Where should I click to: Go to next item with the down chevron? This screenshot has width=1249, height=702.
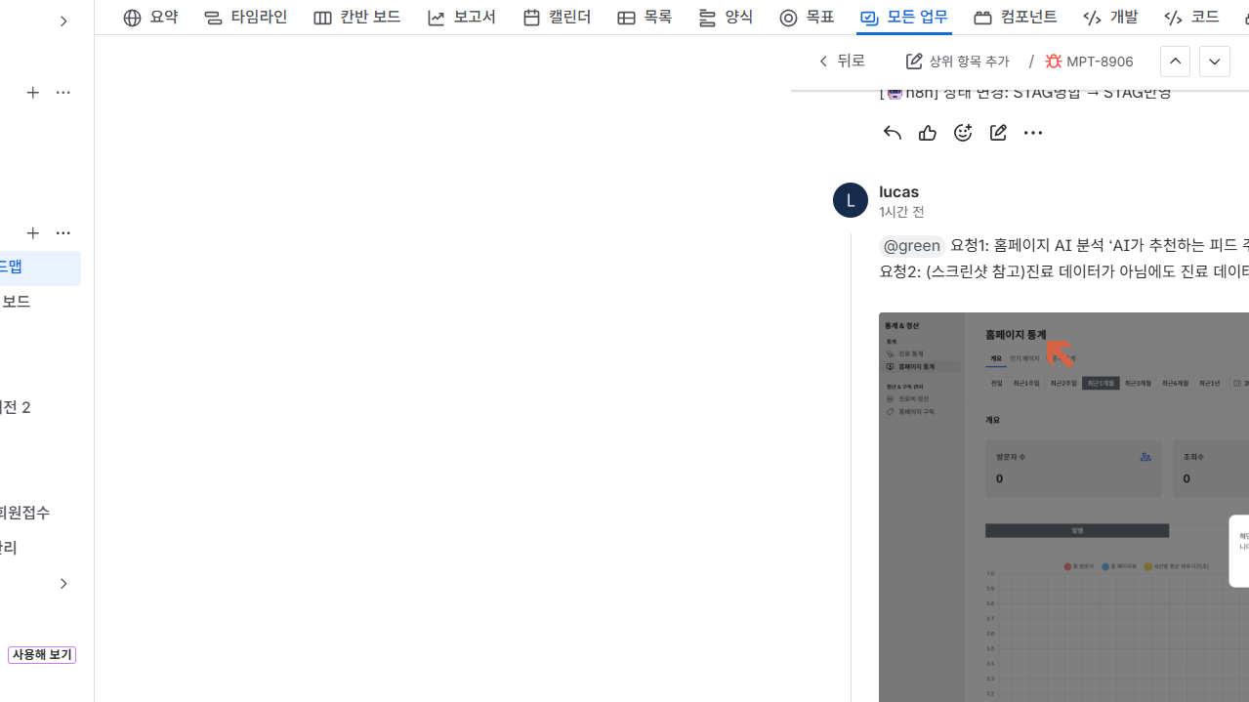(x=1214, y=61)
